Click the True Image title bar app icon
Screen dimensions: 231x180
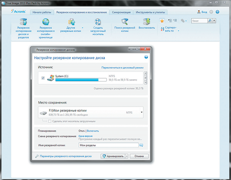click(3, 3)
